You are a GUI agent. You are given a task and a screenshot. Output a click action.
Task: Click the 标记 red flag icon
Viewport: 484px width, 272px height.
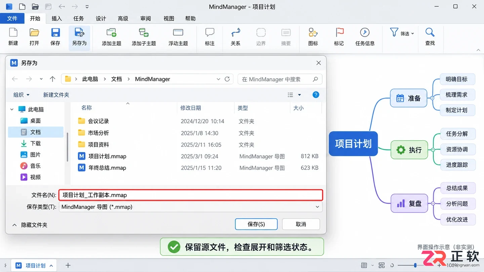coord(339,33)
